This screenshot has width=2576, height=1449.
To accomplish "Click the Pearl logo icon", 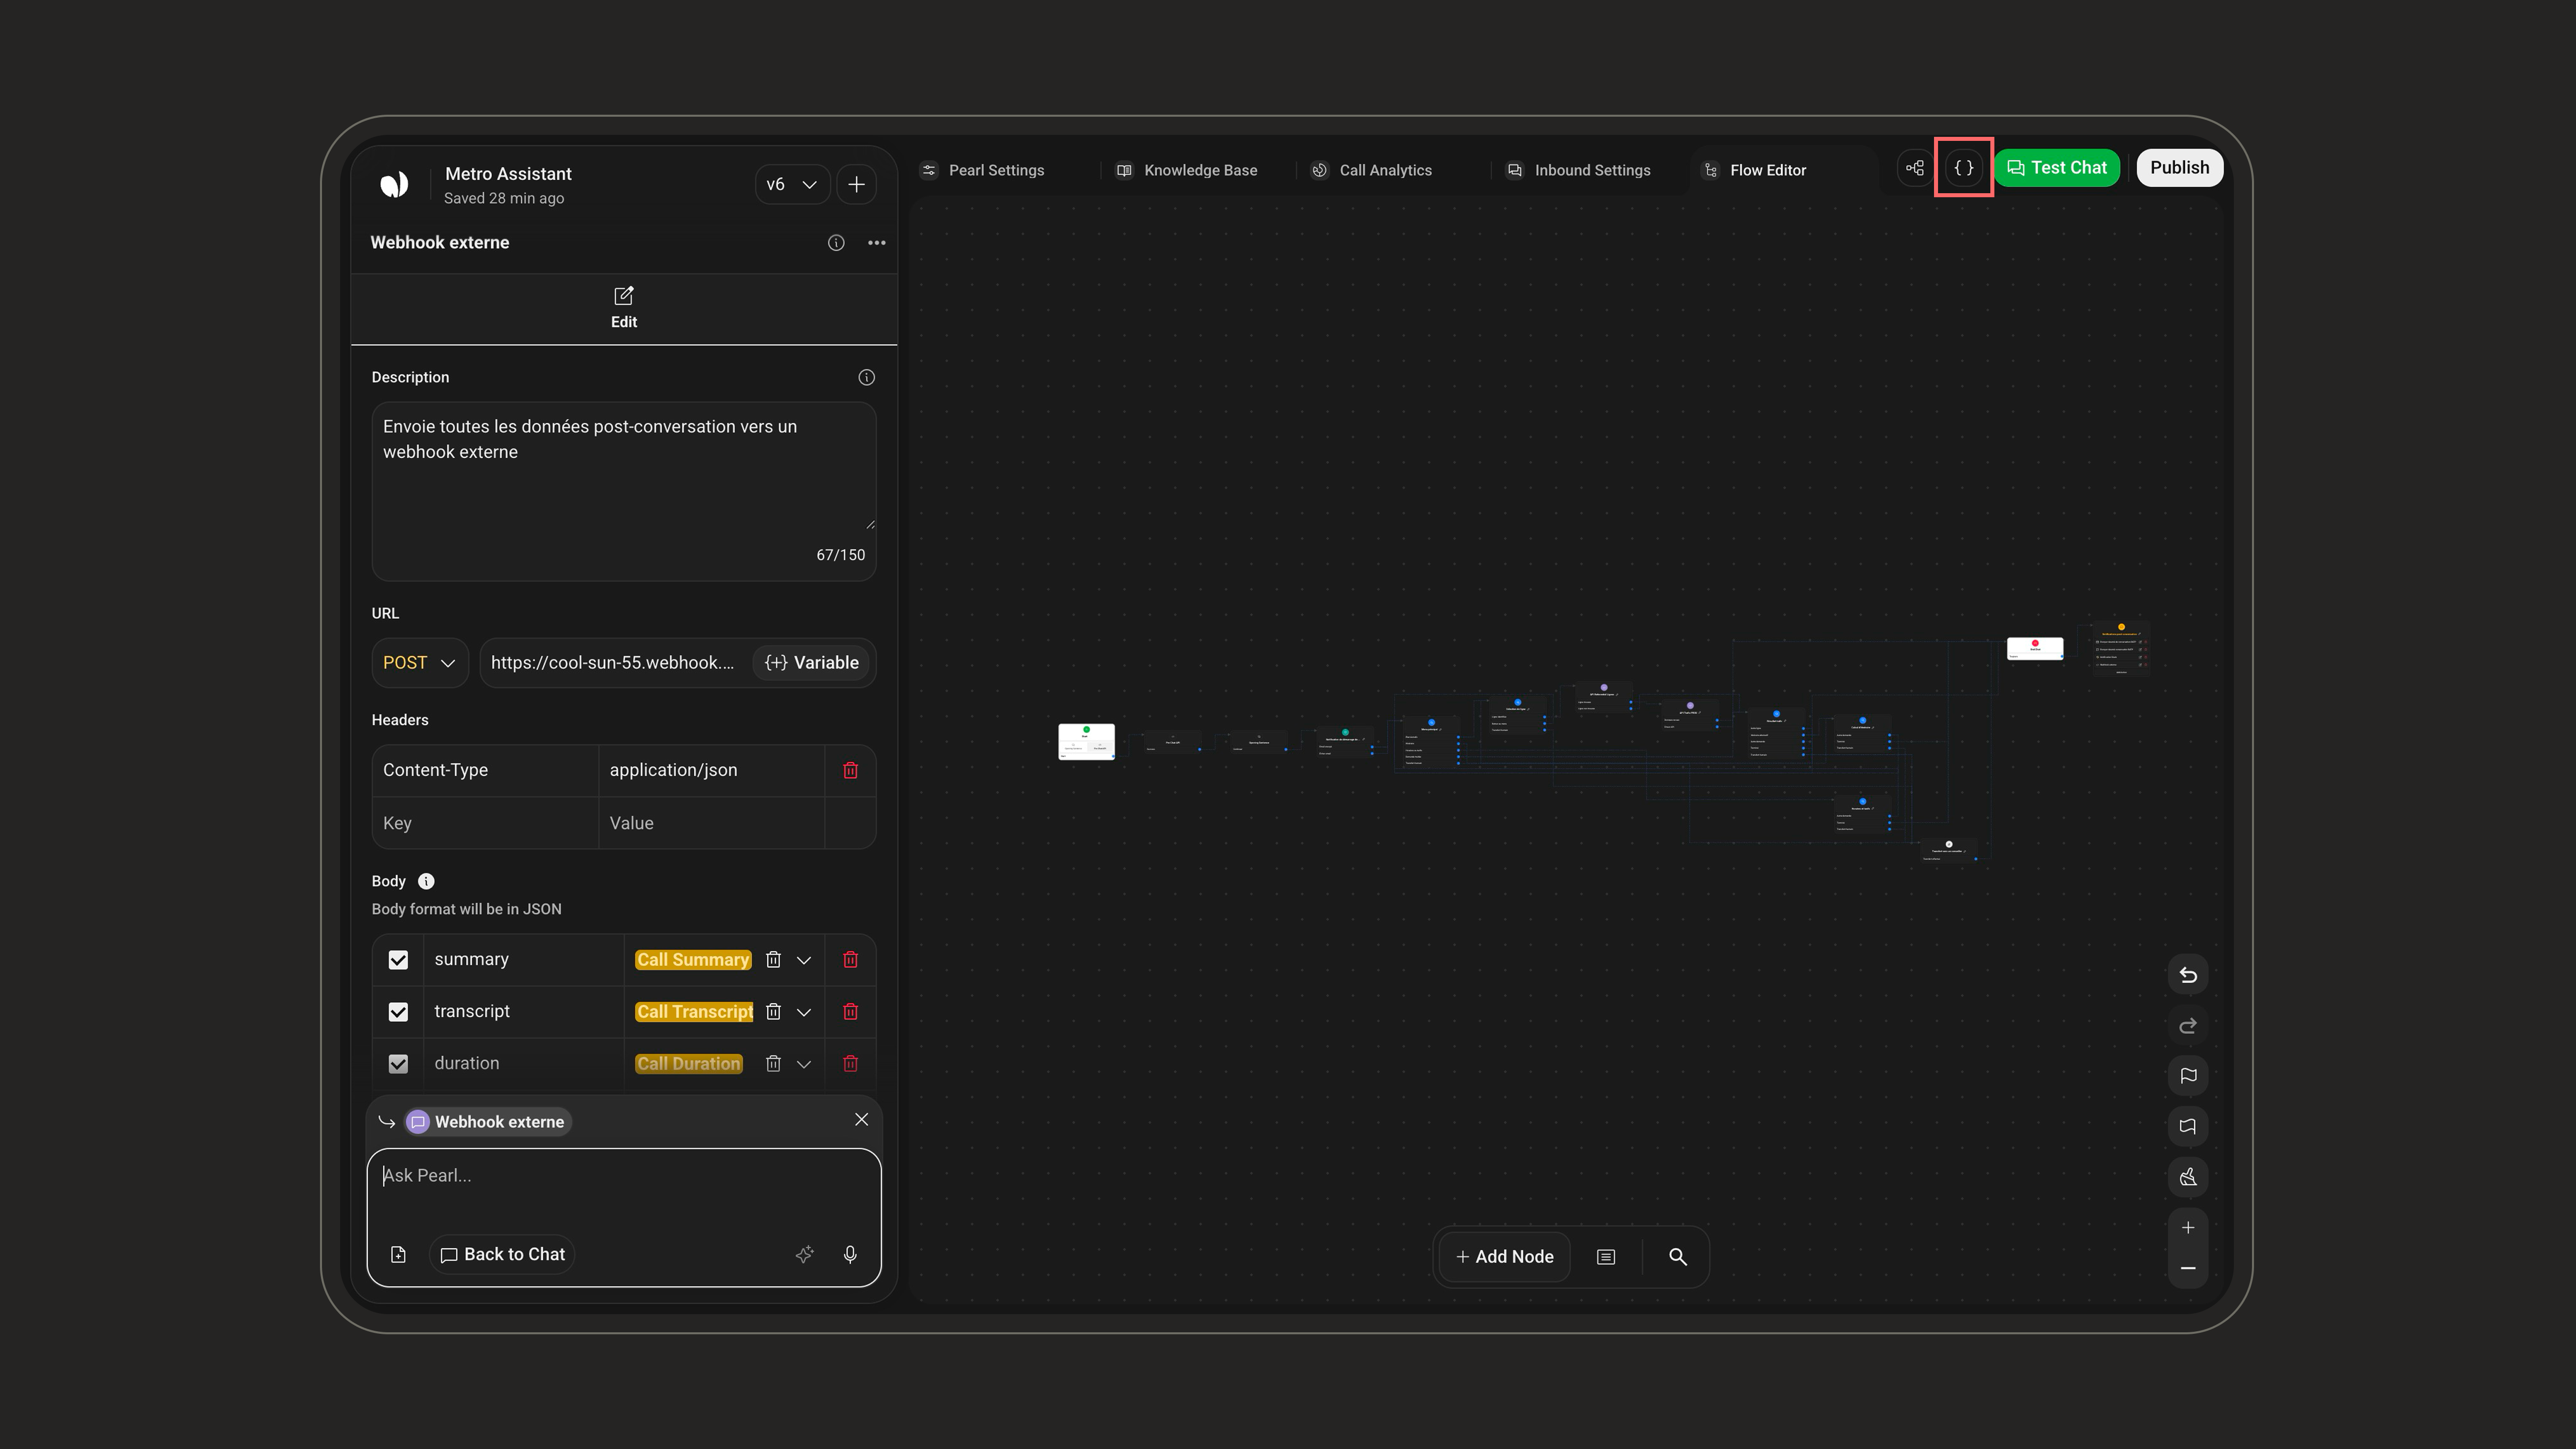I will pos(394,184).
